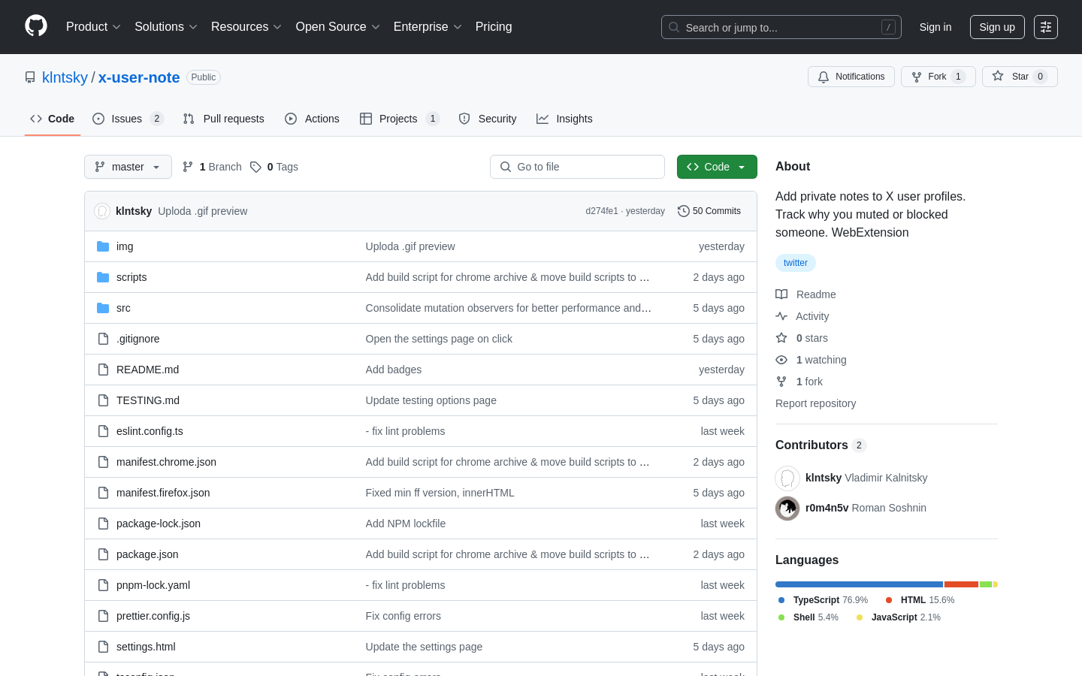Viewport: 1082px width, 676px height.
Task: Click the package.json file icon
Action: (103, 554)
